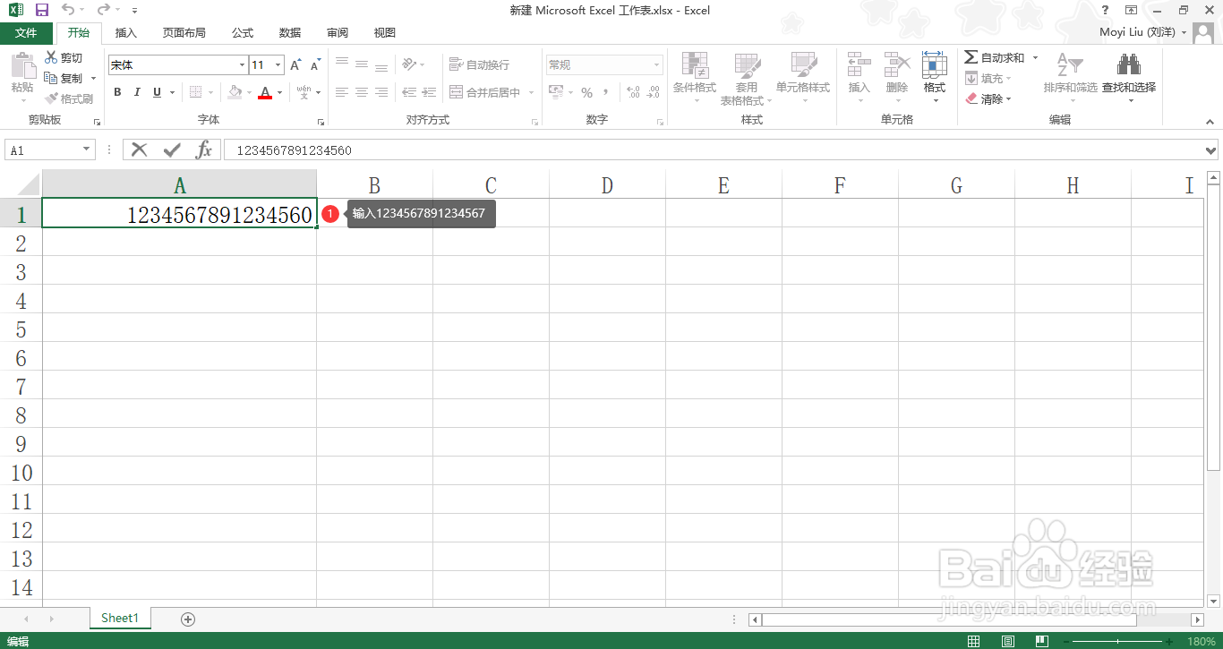Viewport: 1223px width, 649px height.
Task: Open the 常规 number format dropdown
Action: pyautogui.click(x=656, y=65)
